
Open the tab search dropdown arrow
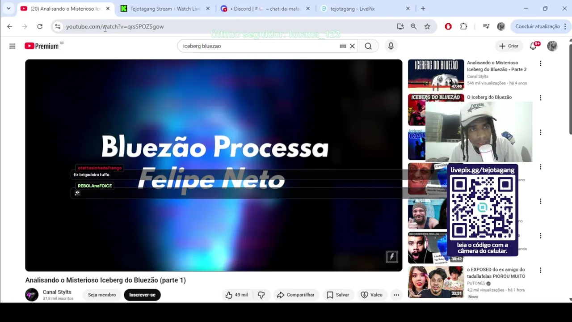[8, 8]
